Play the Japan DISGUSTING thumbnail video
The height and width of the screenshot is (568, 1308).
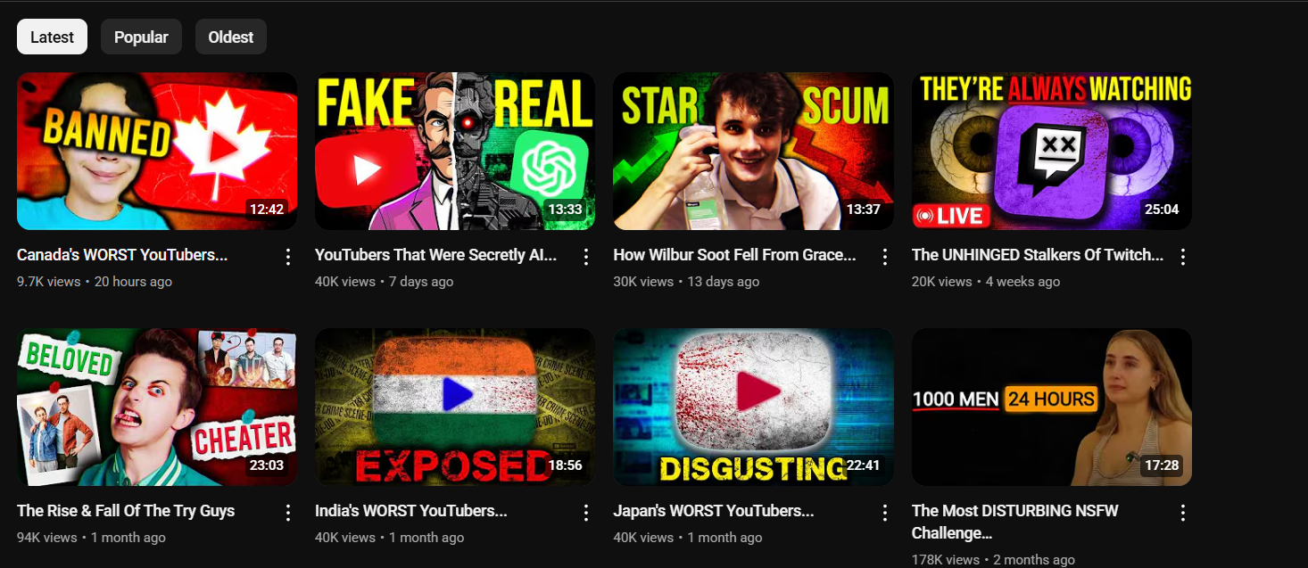point(753,407)
